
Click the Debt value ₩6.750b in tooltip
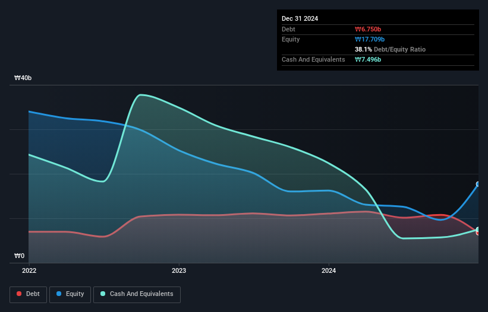click(x=368, y=29)
